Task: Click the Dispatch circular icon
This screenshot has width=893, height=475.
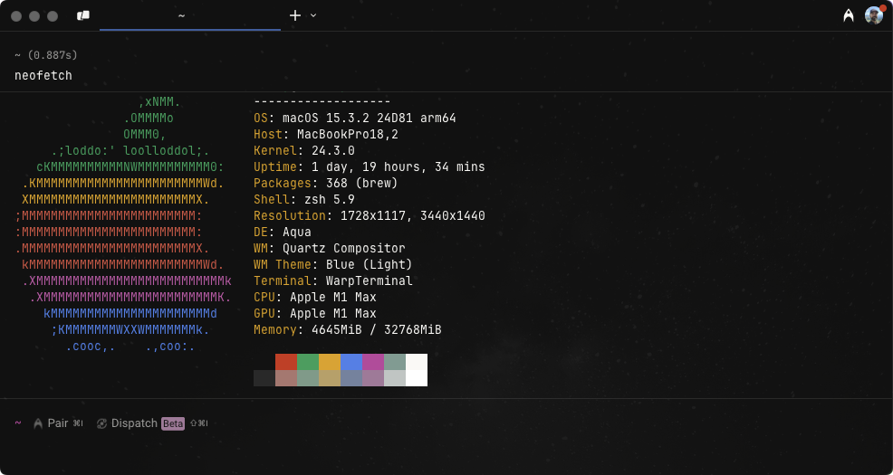Action: point(102,423)
